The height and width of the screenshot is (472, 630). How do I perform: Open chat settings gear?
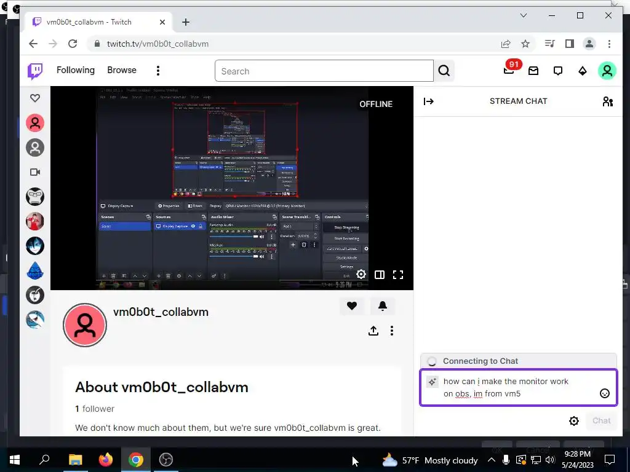pos(574,420)
